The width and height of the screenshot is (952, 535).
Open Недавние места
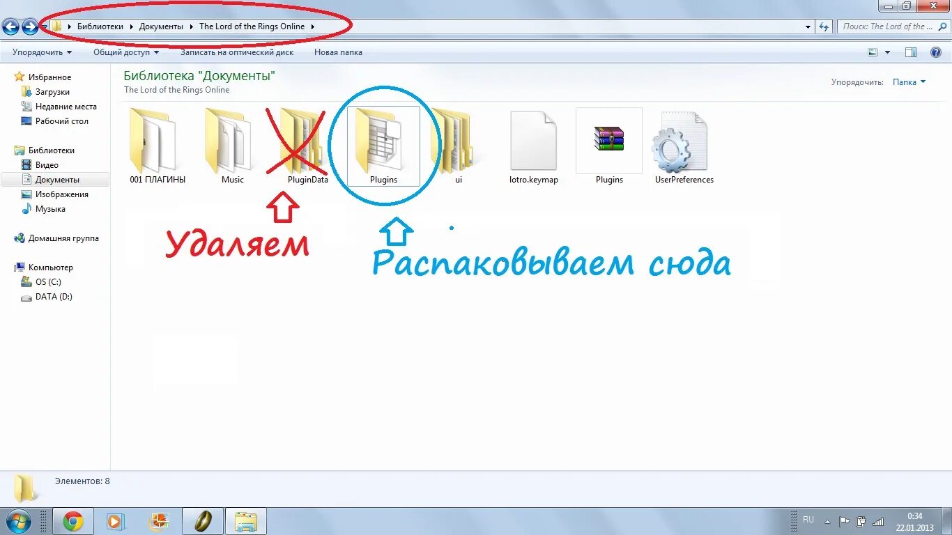pyautogui.click(x=66, y=107)
